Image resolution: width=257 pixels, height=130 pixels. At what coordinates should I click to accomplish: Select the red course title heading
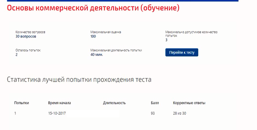point(93,8)
